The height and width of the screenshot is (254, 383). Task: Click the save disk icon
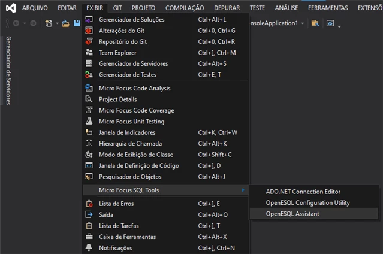point(77,23)
